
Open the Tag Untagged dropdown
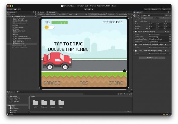[x=147, y=18]
